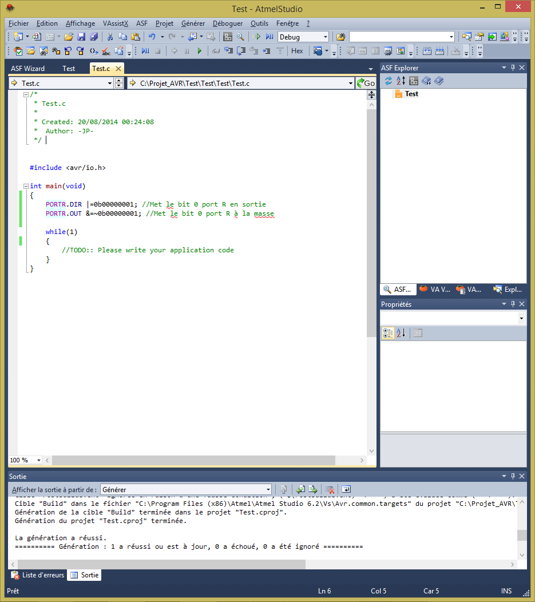This screenshot has width=535, height=602.
Task: Select the Test item in ASF Explorer
Action: (411, 94)
